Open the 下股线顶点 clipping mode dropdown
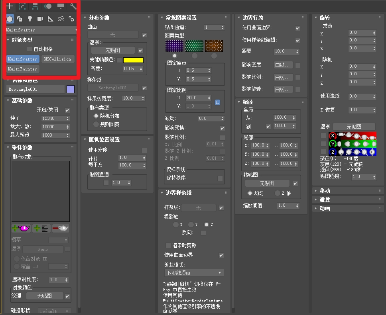Viewport: 386px width, 315px height. click(x=194, y=273)
